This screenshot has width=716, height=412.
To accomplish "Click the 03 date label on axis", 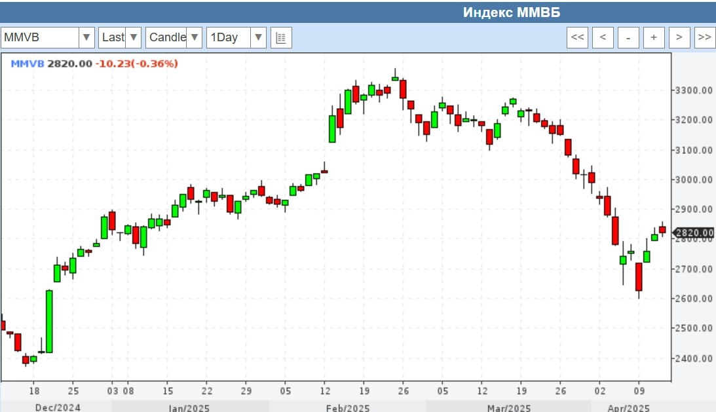I will tap(112, 391).
